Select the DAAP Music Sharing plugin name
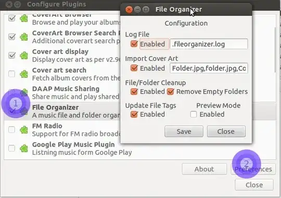 66,89
